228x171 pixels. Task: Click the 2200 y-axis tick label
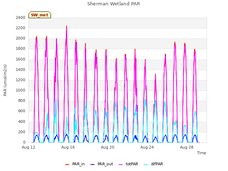pyautogui.click(x=21, y=28)
